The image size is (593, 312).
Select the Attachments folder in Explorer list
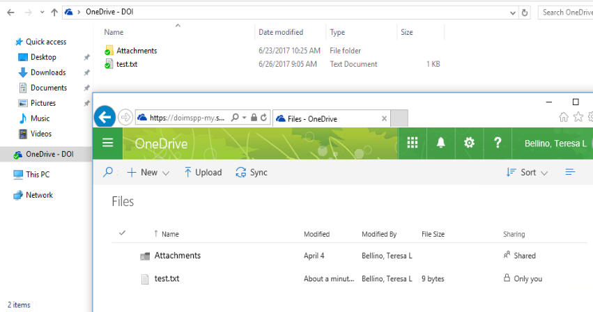point(136,51)
